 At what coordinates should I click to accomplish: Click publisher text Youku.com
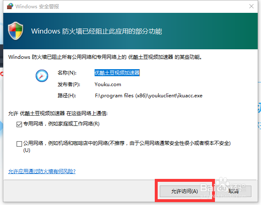108,84
